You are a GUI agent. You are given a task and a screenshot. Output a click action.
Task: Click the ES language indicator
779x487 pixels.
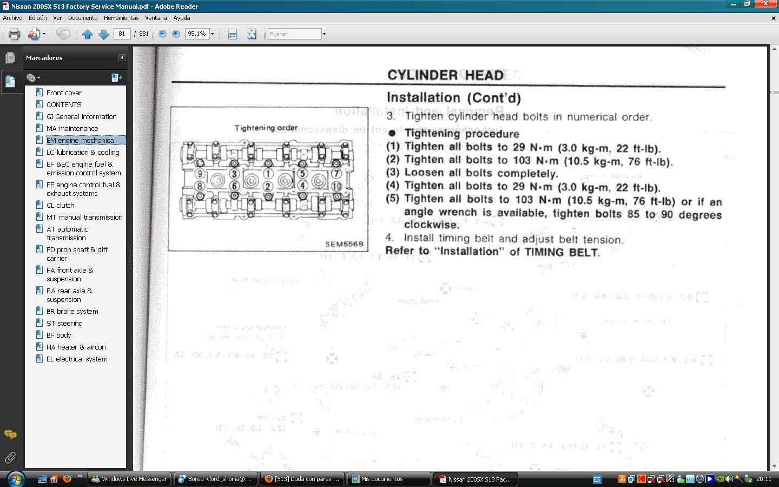[597, 479]
